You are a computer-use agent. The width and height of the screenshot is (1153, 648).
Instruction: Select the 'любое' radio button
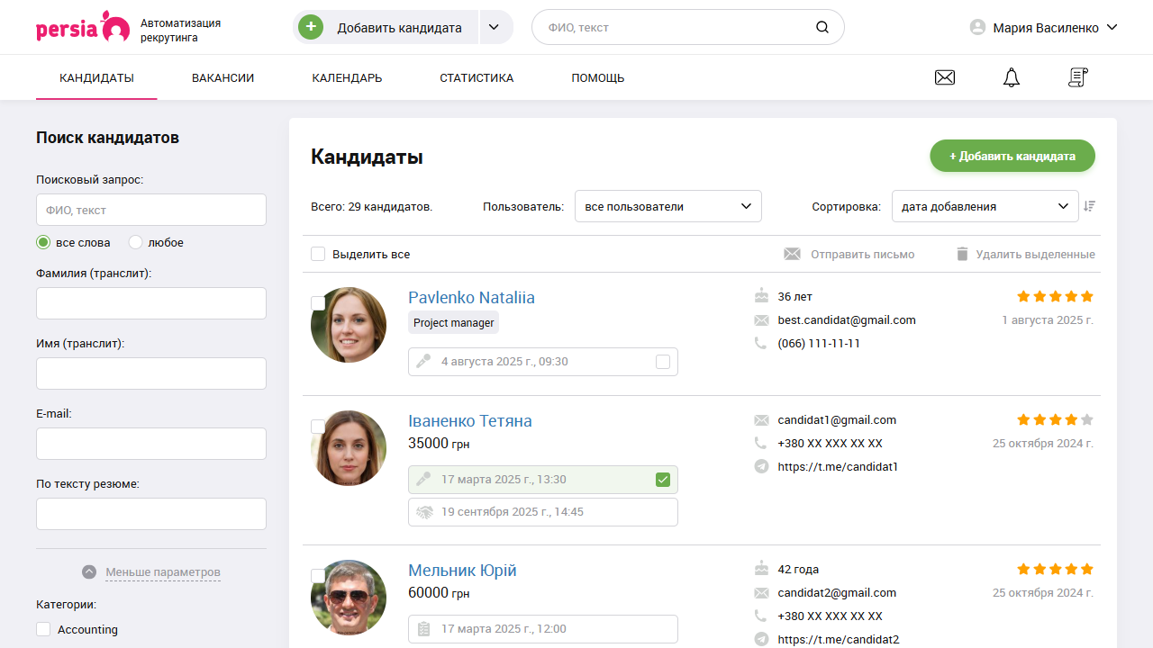point(134,241)
